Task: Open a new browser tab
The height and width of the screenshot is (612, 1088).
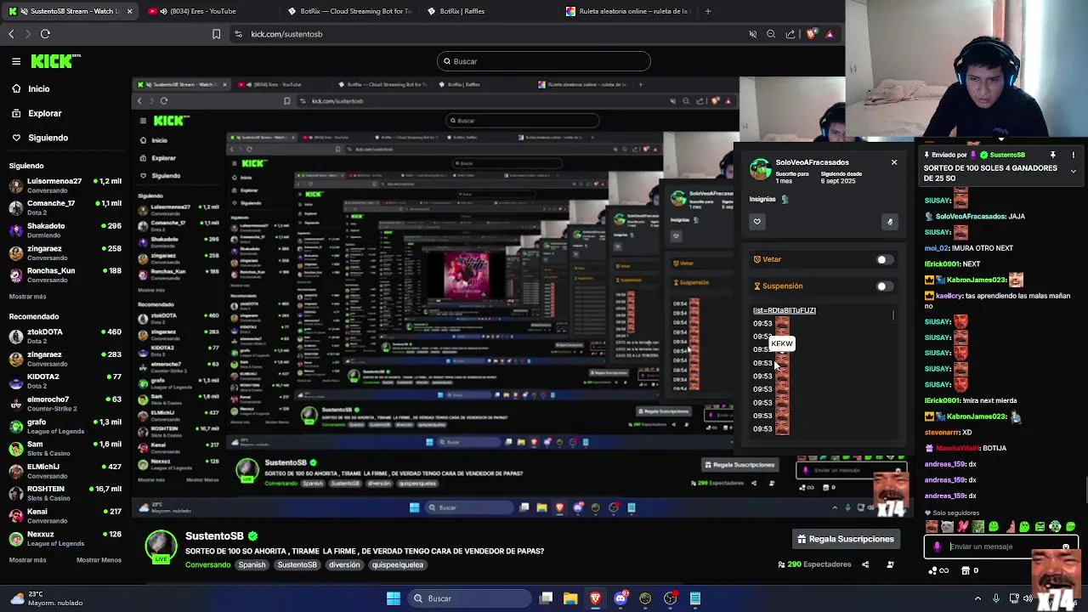Action: [708, 11]
